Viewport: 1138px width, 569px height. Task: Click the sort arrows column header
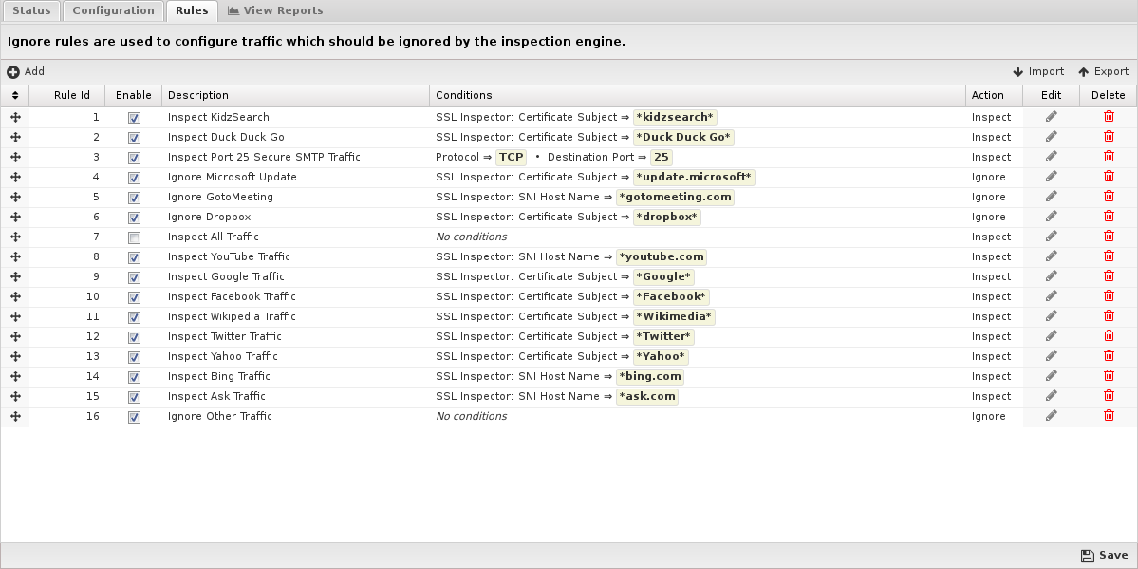coord(14,95)
